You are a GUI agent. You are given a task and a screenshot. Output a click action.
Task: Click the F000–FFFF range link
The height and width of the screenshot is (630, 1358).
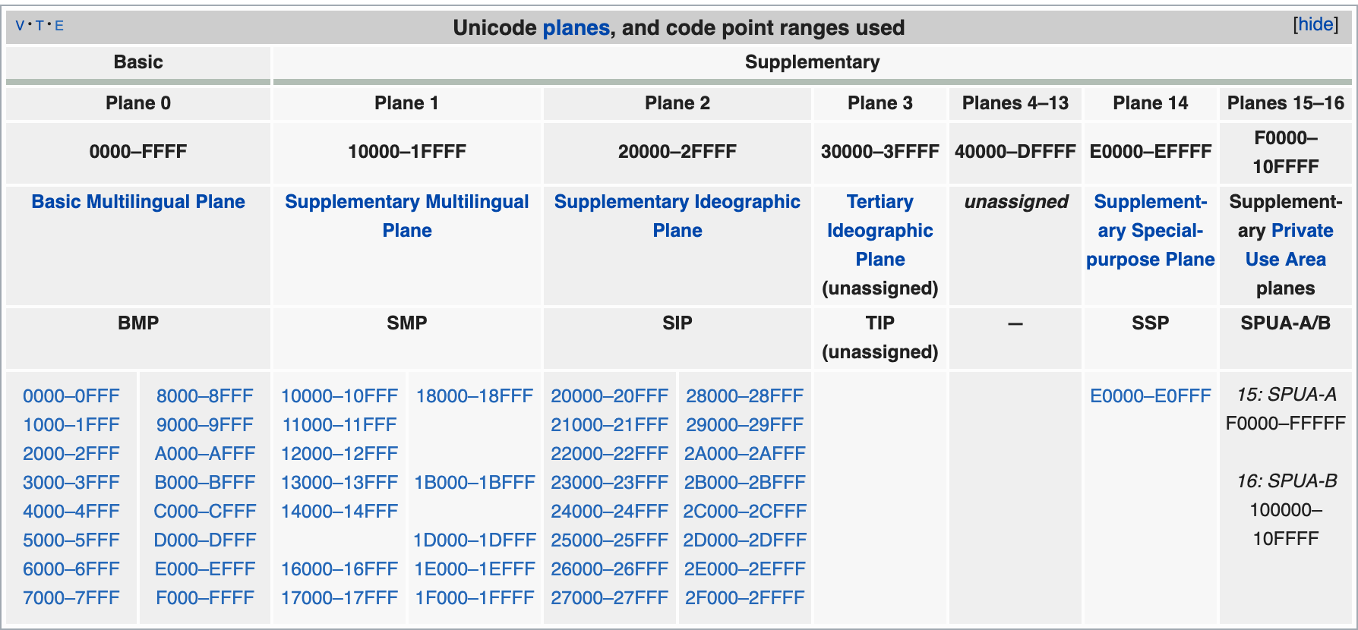click(205, 598)
